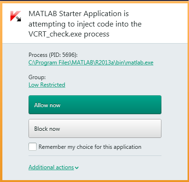This screenshot has height=182, width=189.
Task: Click the Allow now button
Action: [95, 105]
